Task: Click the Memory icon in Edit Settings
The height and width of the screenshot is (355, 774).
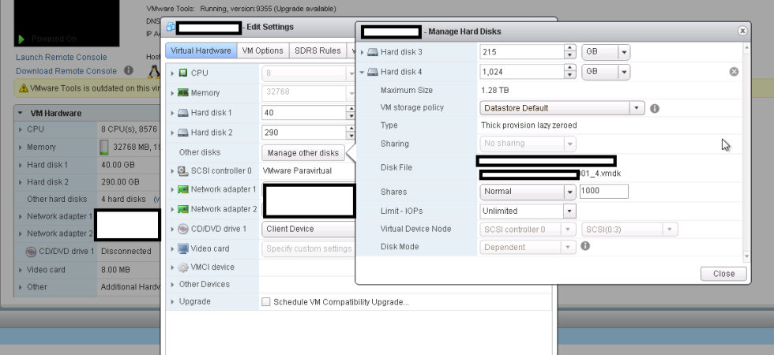Action: pyautogui.click(x=183, y=93)
